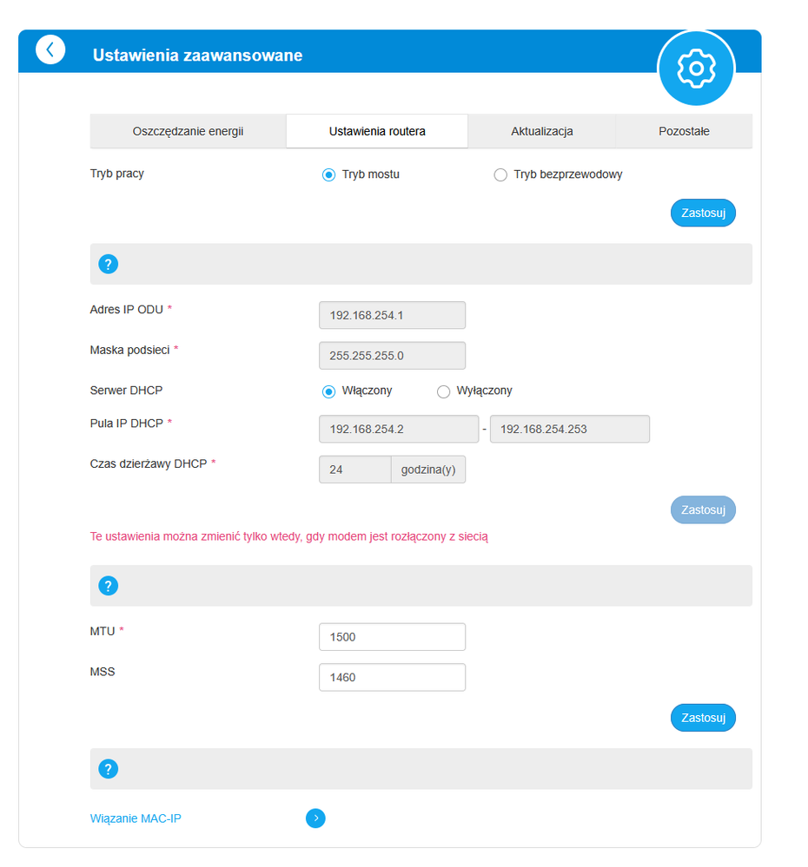Click arrow icon next to Wiązanie MAC-IP

(315, 818)
